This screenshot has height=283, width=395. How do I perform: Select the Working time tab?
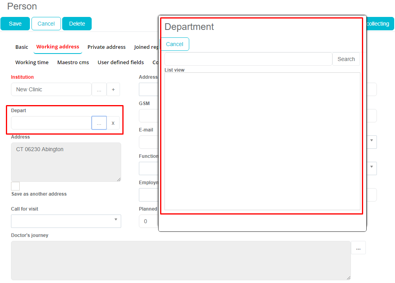coord(32,62)
